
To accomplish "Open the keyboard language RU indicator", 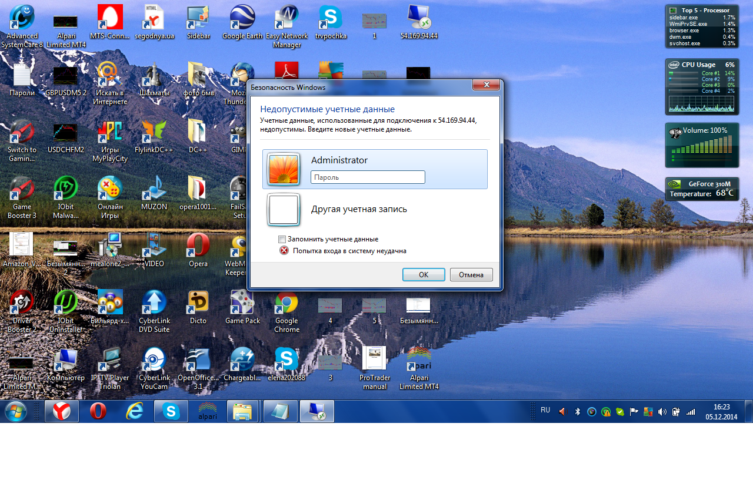I will [545, 411].
